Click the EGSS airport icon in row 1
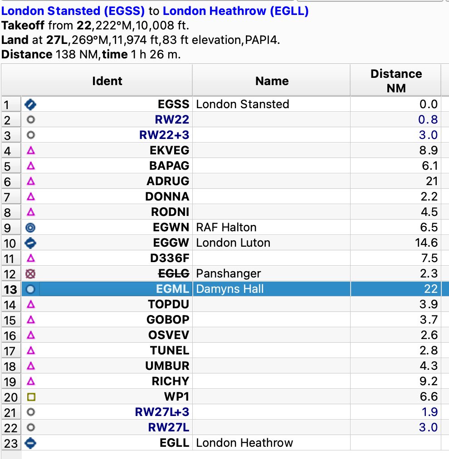 [x=30, y=105]
